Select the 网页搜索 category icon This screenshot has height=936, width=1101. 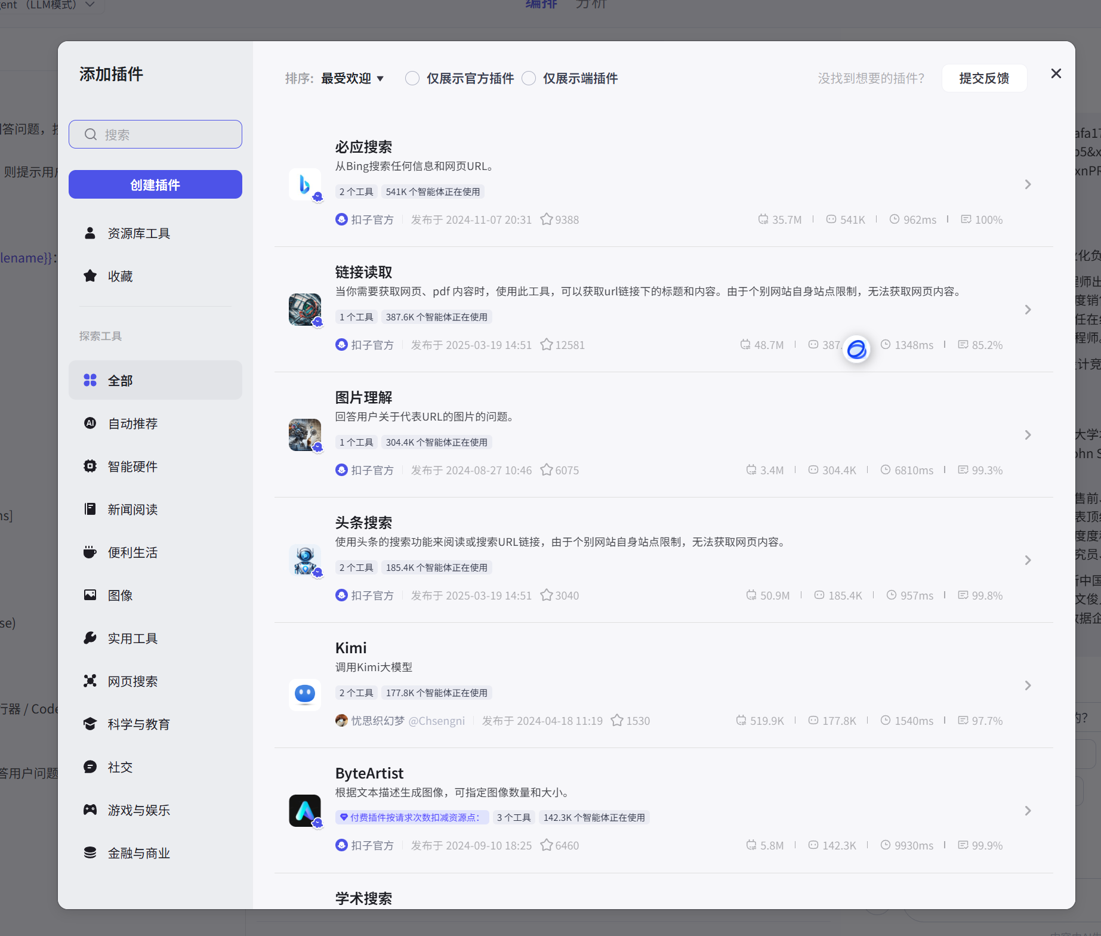pos(90,681)
